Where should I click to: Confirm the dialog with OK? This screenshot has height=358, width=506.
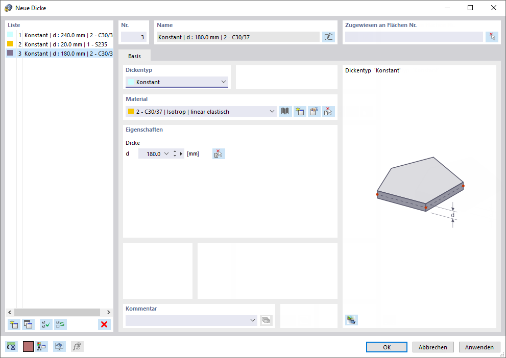point(387,347)
